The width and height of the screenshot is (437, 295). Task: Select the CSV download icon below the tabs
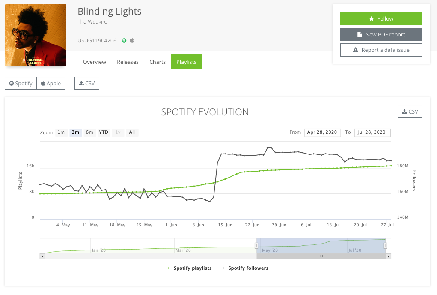click(x=81, y=83)
